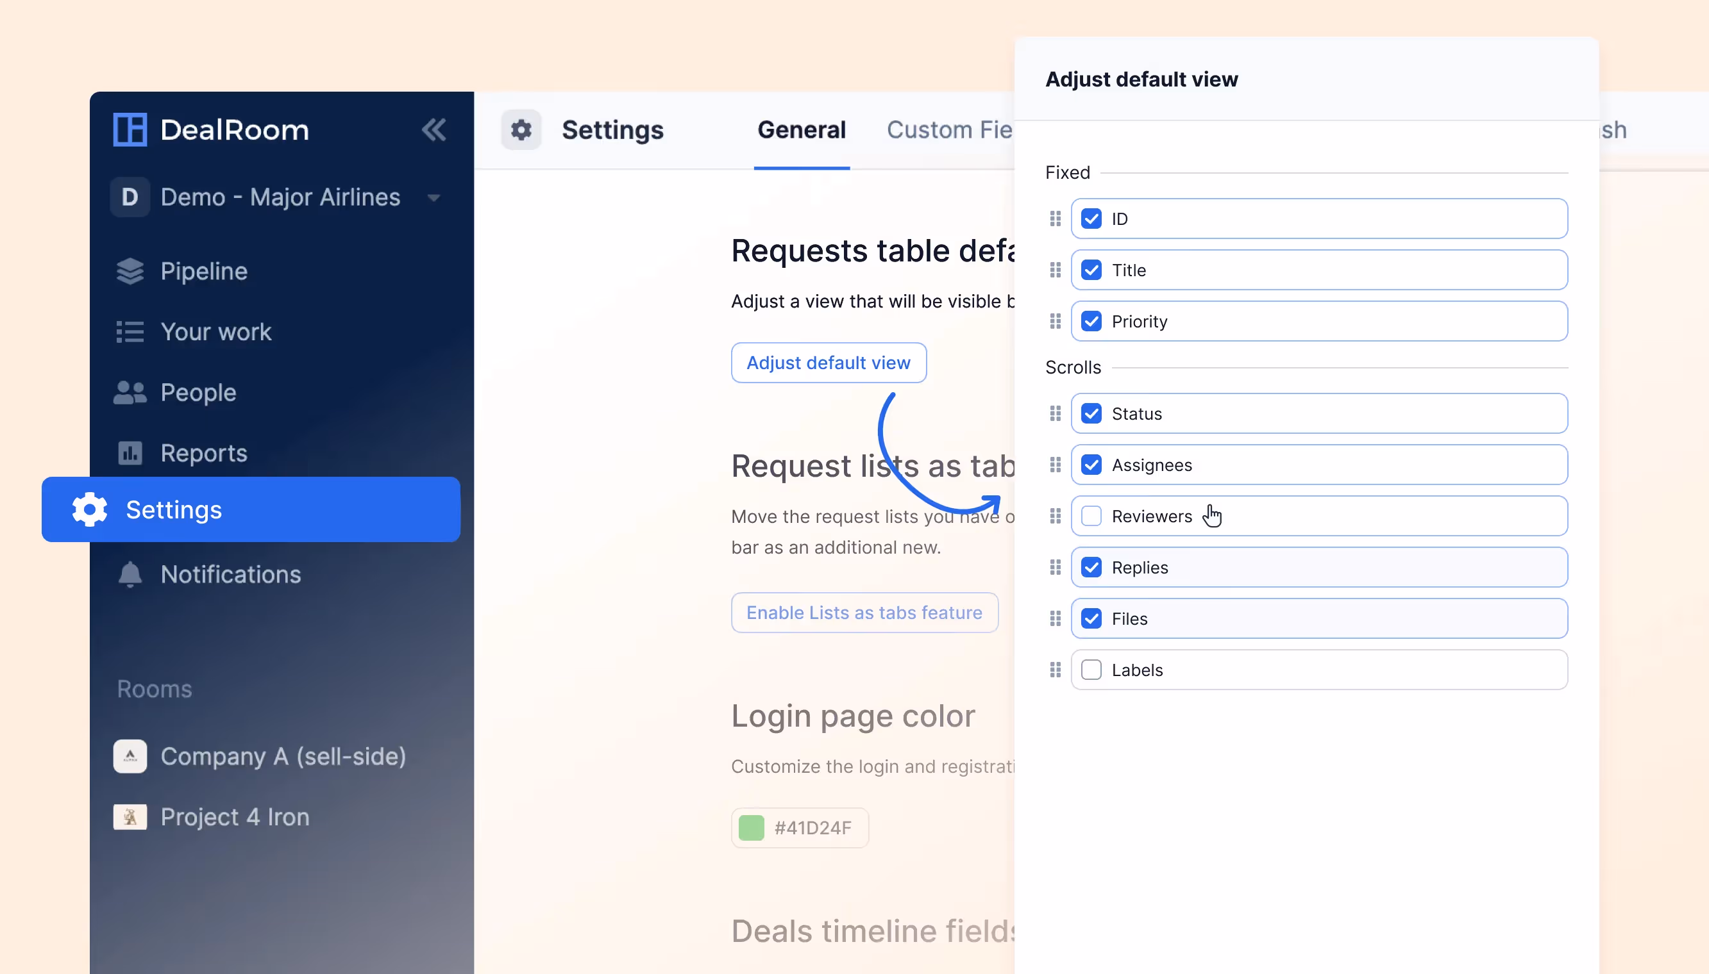This screenshot has height=974, width=1709.
Task: Click the green #41D24F color swatch
Action: (751, 827)
